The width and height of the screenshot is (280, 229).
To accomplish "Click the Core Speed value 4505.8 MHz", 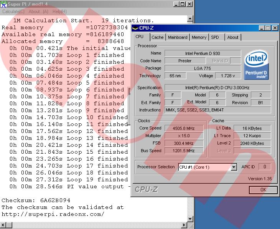I will click(184, 128).
